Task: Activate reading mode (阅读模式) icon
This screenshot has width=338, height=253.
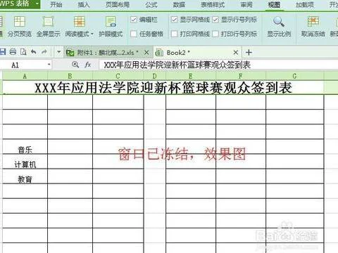Action: tap(79, 22)
